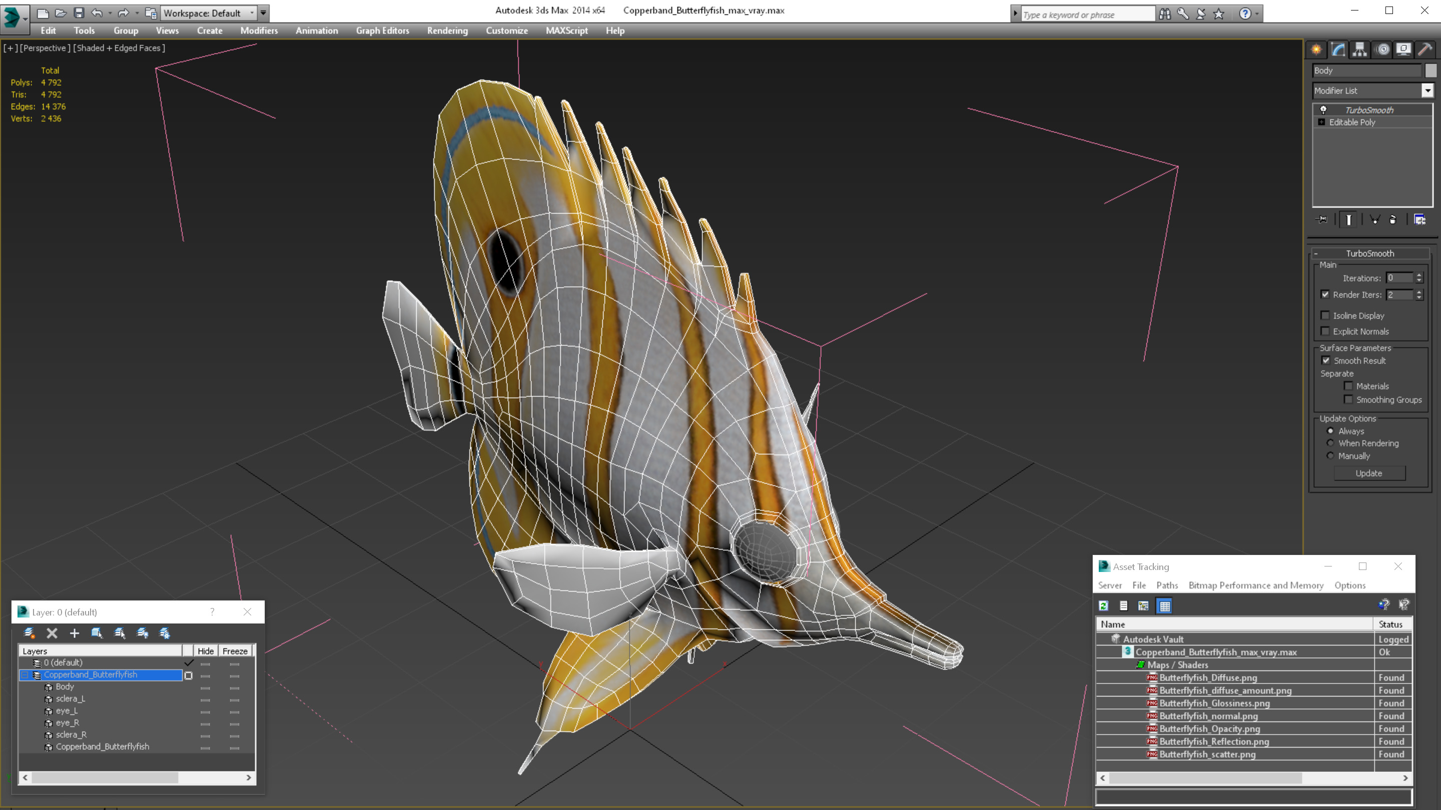Uncheck the Smooth Result option
Viewport: 1441px width, 810px height.
coord(1326,360)
